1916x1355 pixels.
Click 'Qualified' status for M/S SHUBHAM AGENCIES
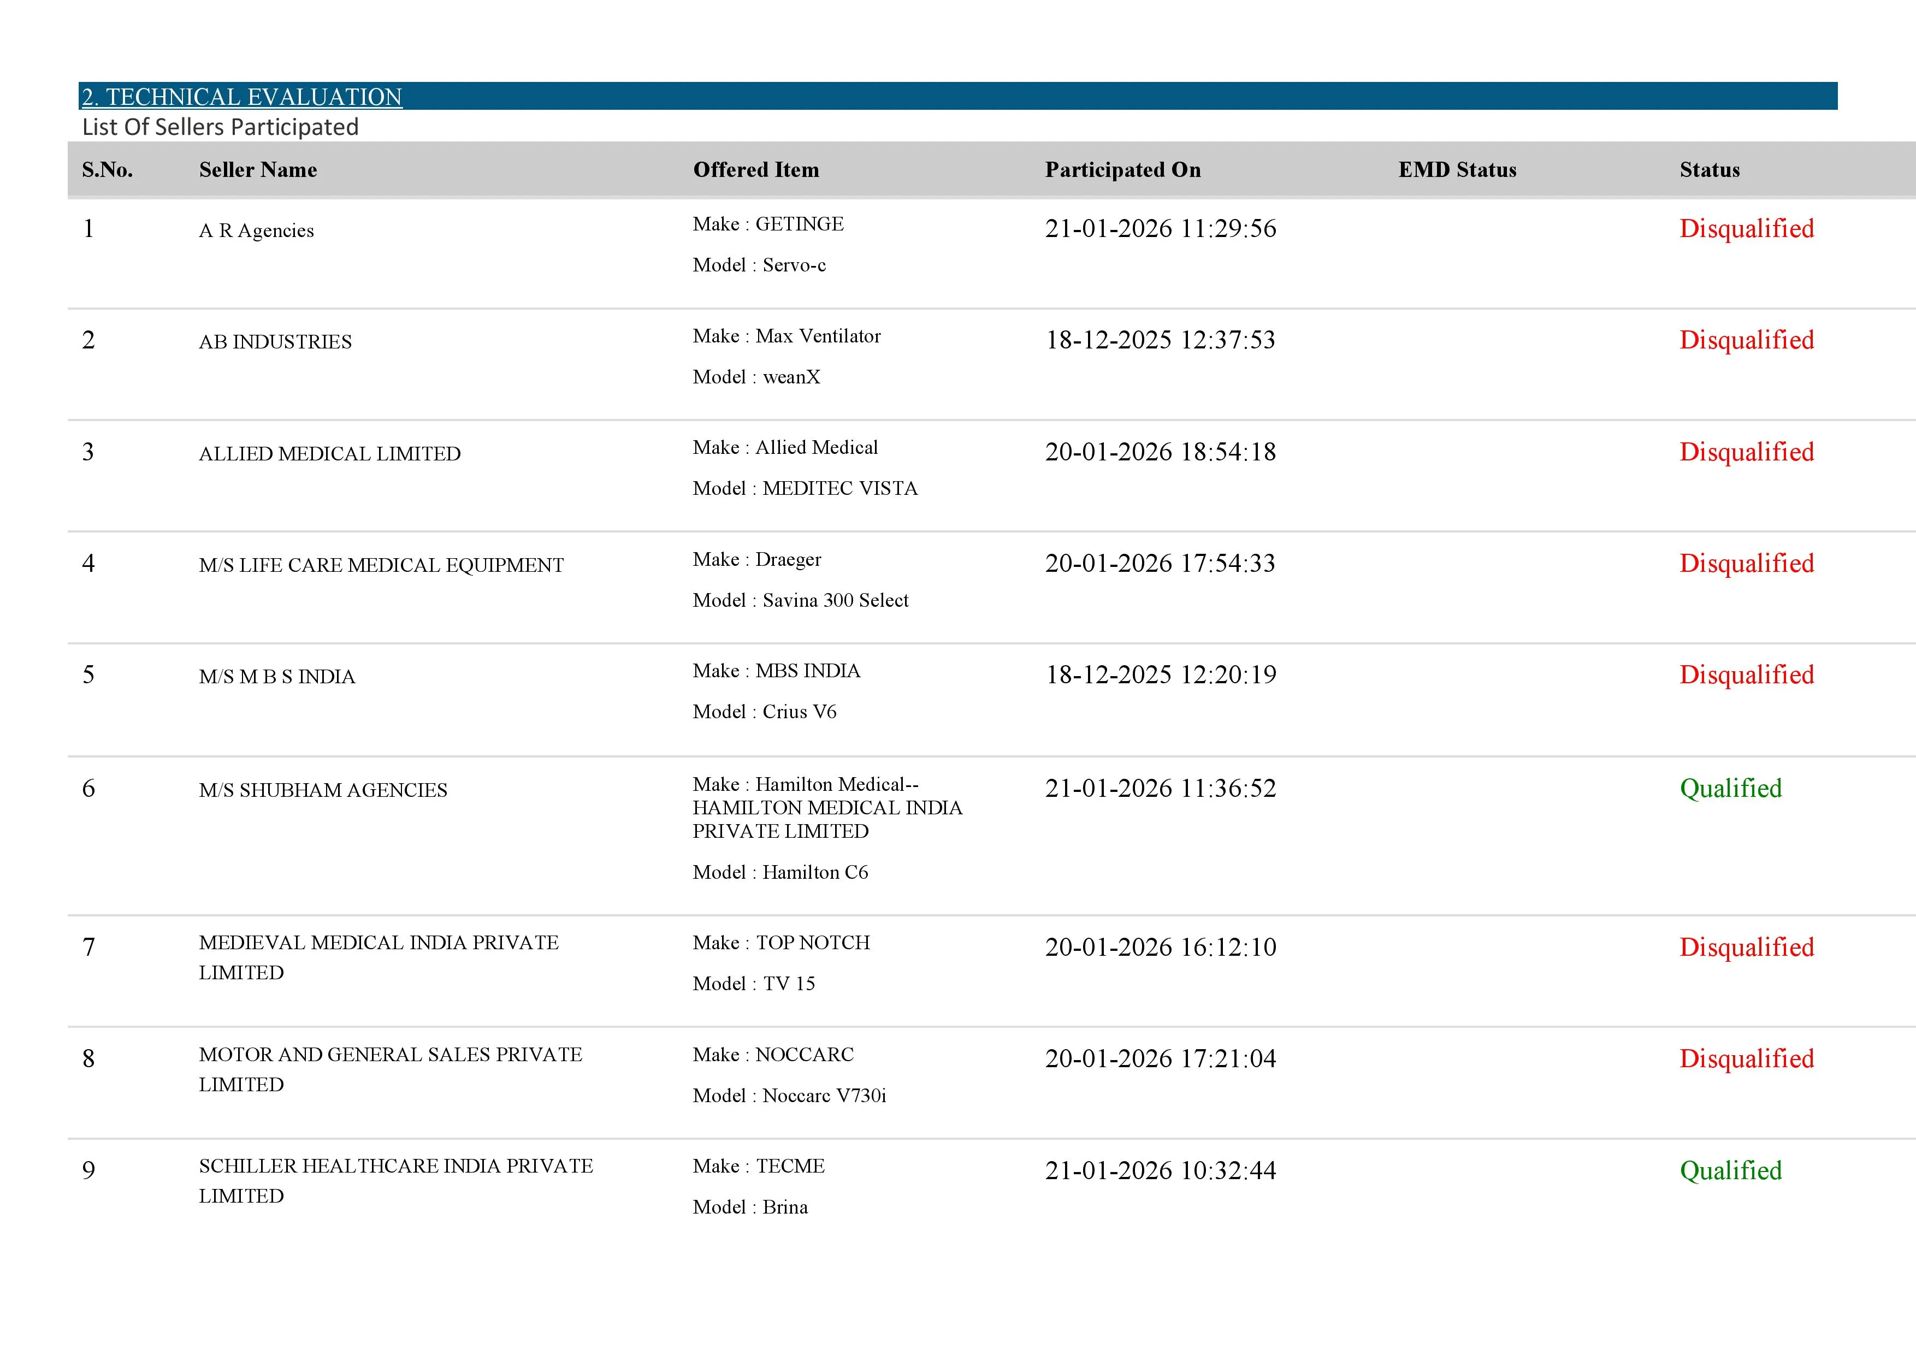point(1731,789)
